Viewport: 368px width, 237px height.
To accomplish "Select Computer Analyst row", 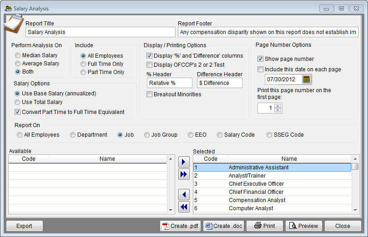I will pyautogui.click(x=272, y=208).
